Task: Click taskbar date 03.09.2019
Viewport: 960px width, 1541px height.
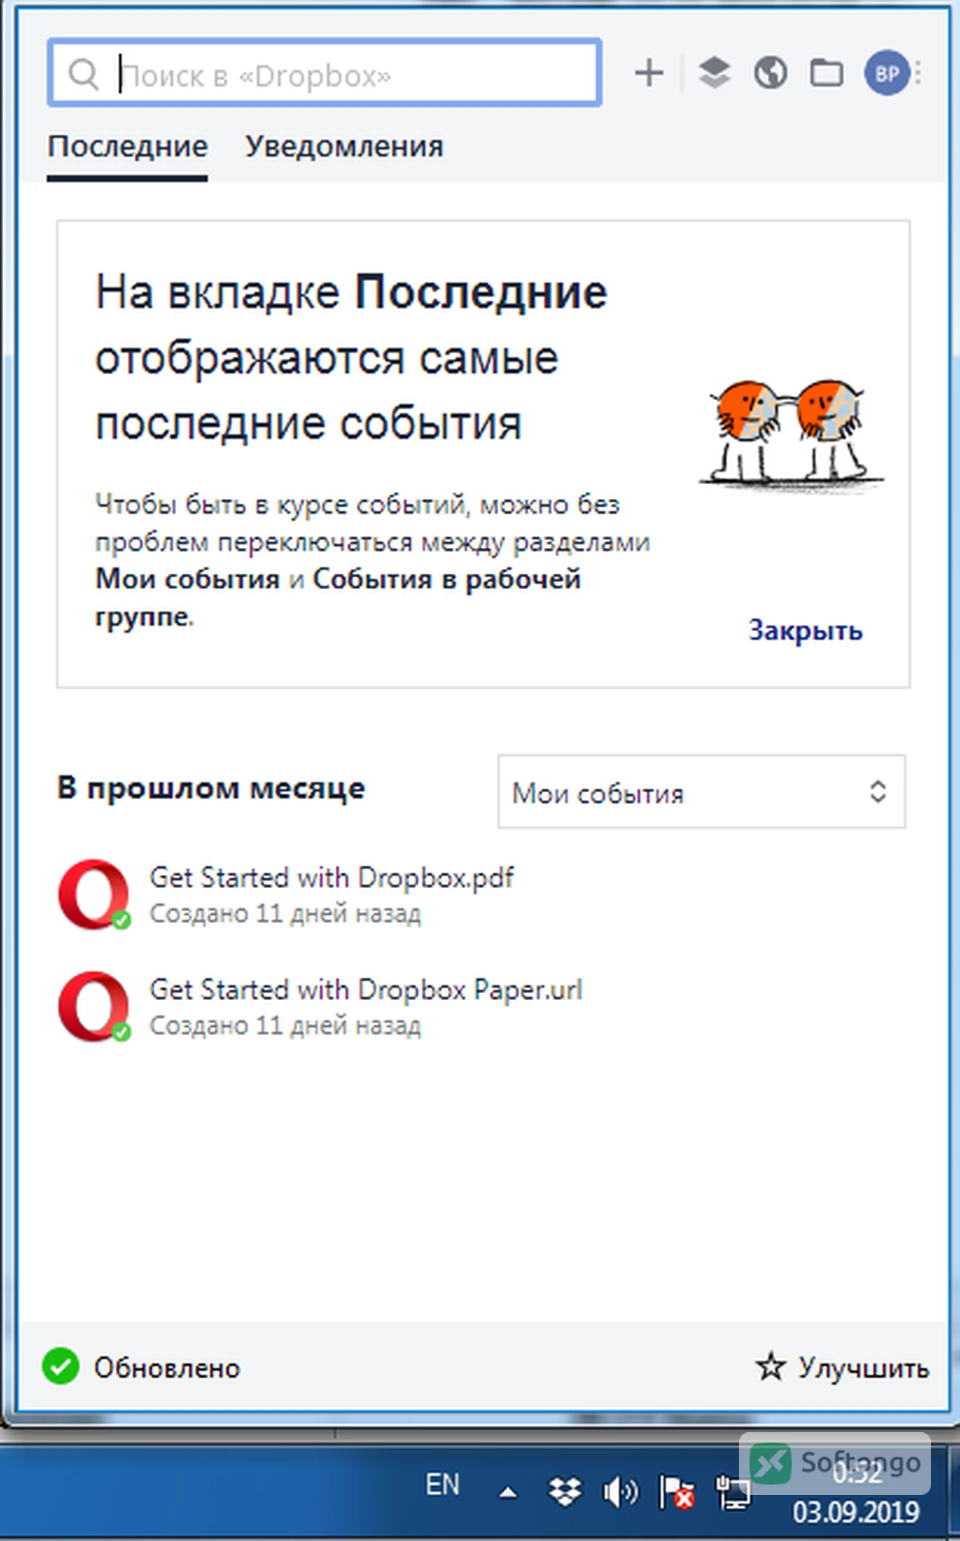Action: [855, 1513]
